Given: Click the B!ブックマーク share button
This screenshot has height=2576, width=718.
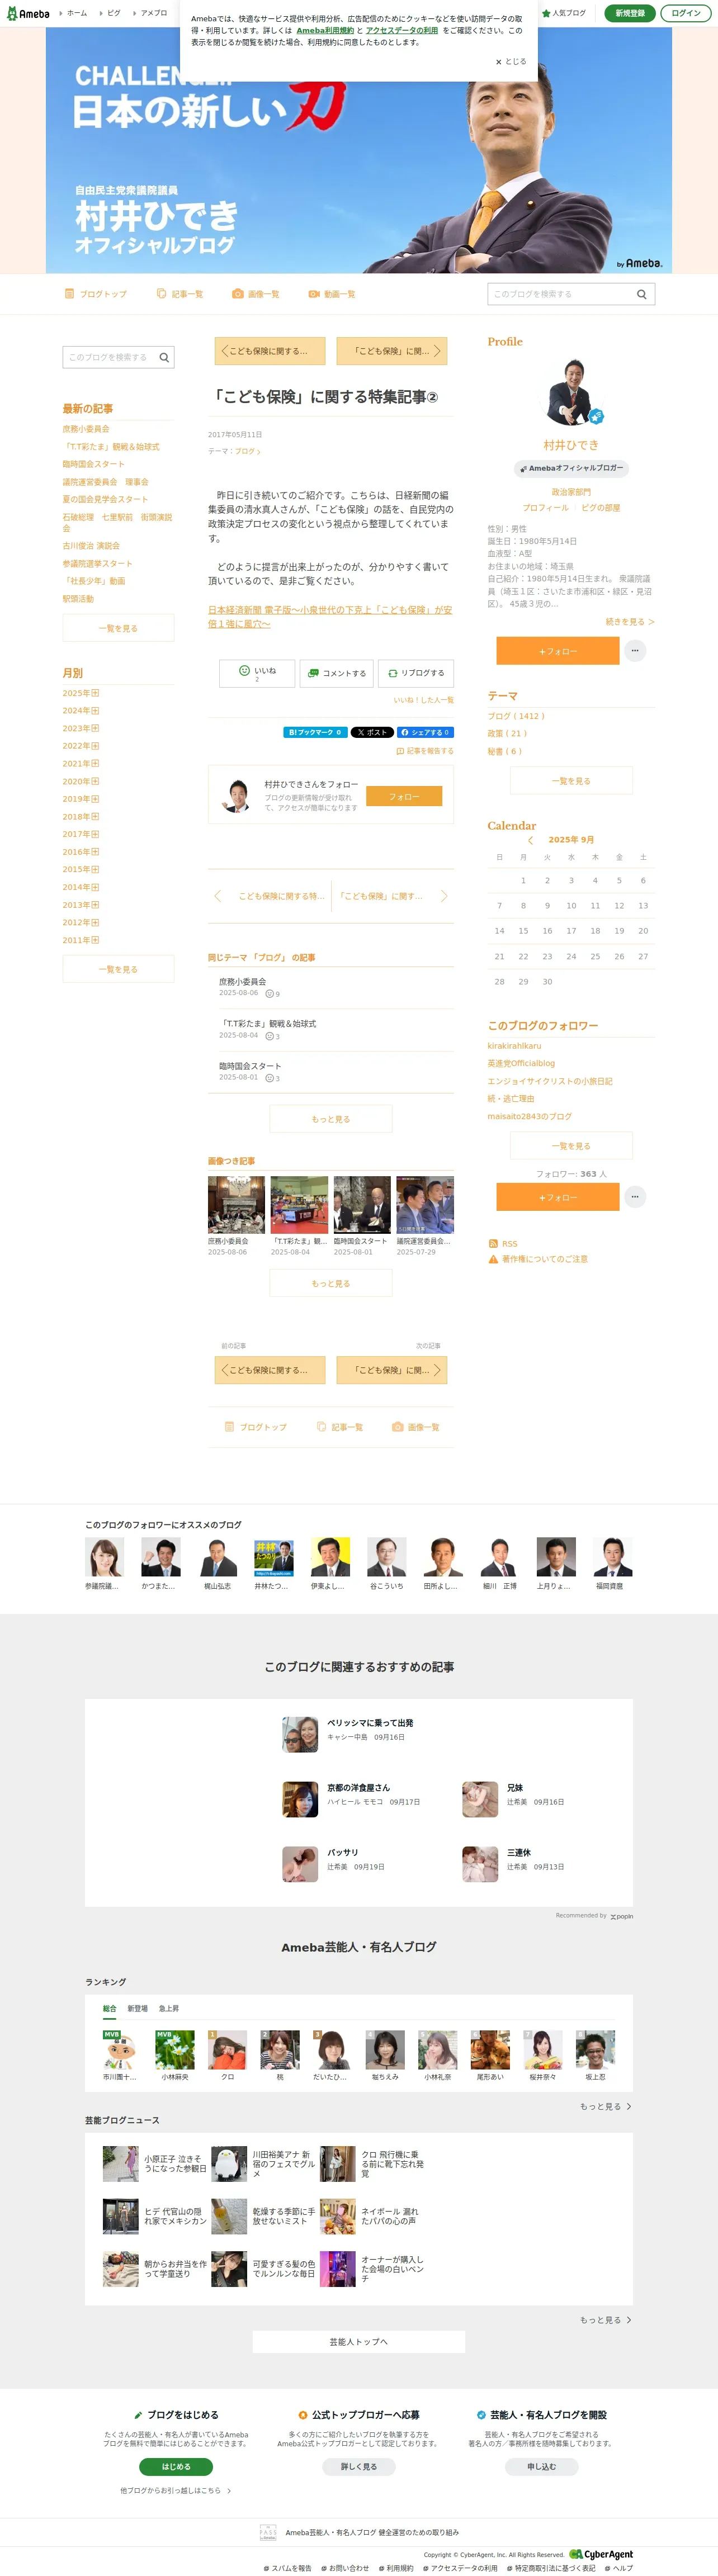Looking at the screenshot, I should point(315,732).
